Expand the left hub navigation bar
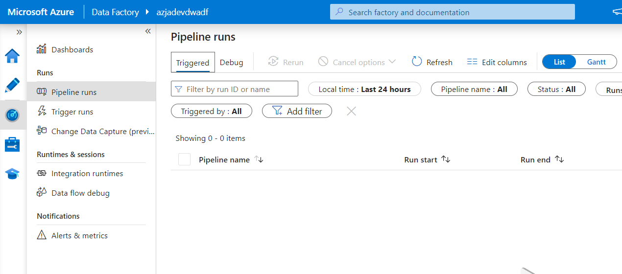 click(x=19, y=32)
